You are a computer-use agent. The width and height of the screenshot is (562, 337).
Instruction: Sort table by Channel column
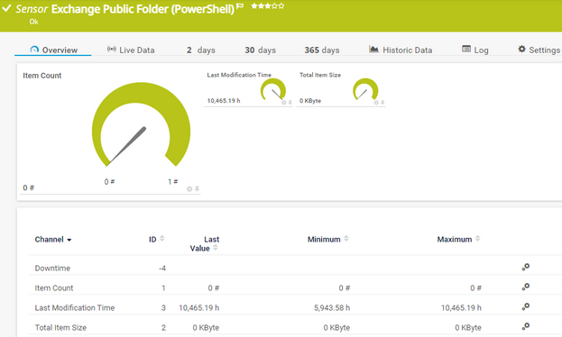tap(53, 239)
